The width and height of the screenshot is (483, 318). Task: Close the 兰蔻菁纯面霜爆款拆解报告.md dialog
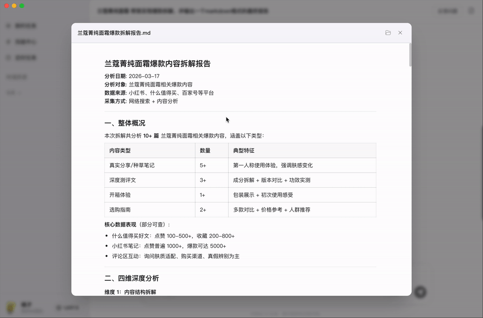400,33
